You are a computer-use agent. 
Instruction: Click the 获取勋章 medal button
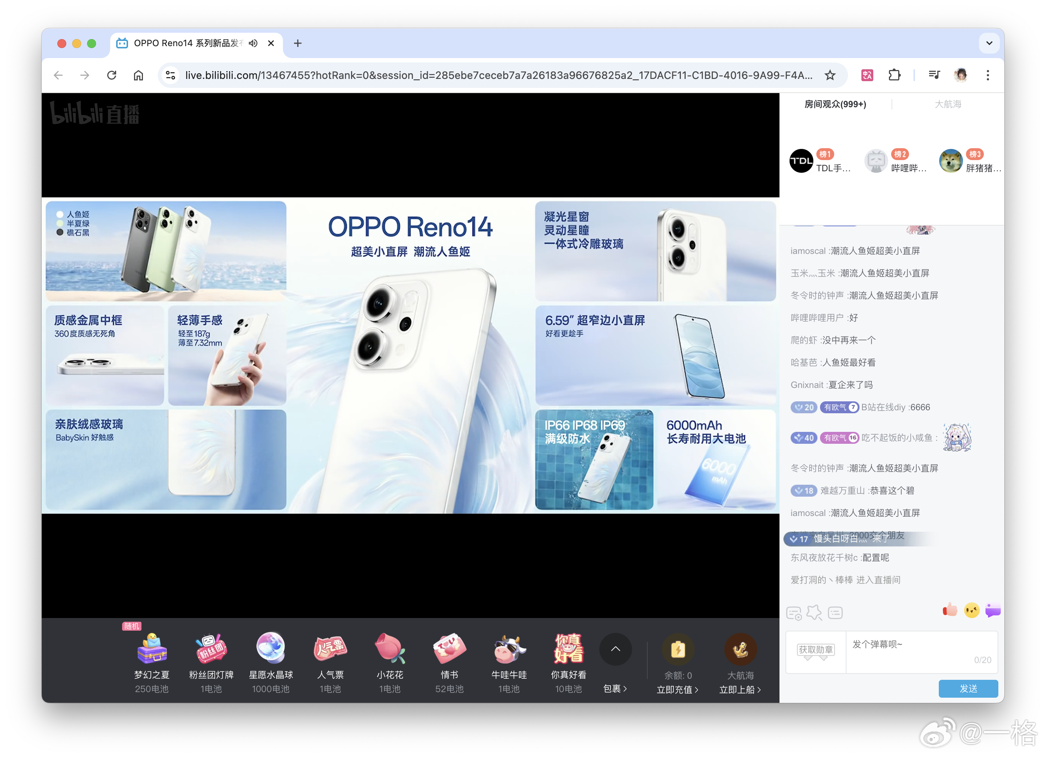(x=816, y=651)
